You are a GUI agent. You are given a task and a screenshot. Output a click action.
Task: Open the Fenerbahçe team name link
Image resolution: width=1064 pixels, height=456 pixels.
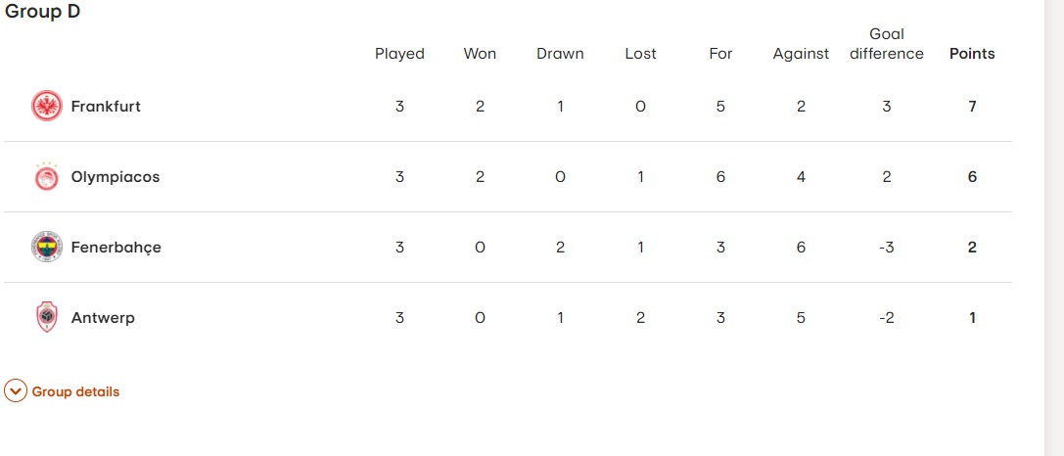pos(116,248)
